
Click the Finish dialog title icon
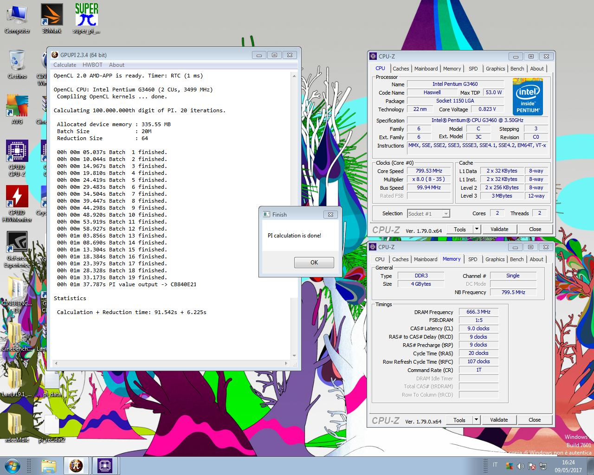click(266, 214)
